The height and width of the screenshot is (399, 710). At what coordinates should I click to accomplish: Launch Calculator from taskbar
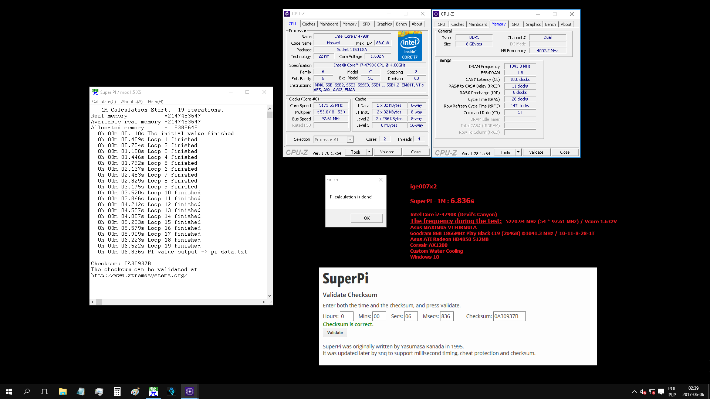(x=117, y=392)
